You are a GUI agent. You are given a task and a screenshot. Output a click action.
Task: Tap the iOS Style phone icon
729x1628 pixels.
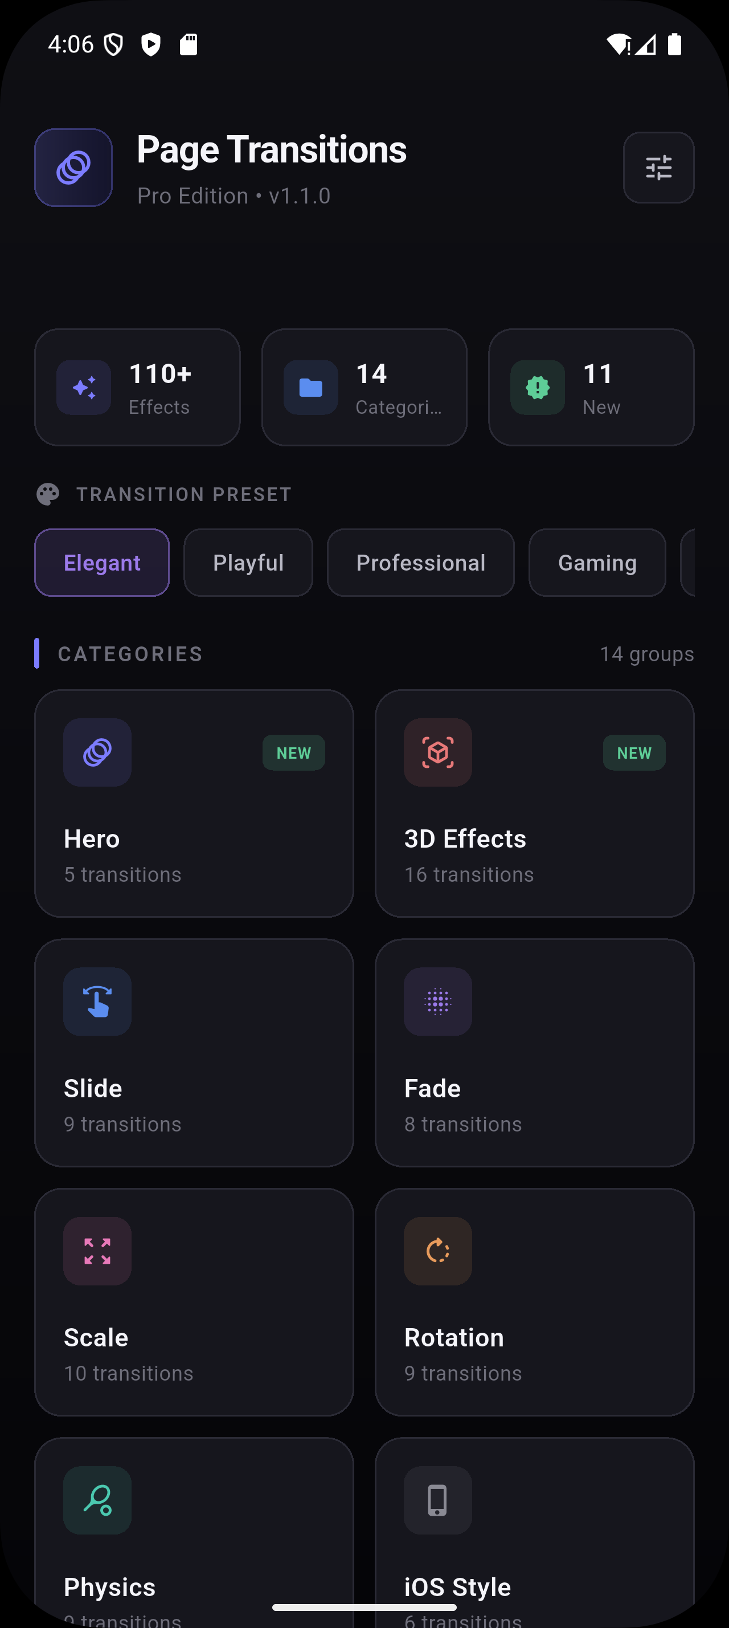click(x=438, y=1500)
